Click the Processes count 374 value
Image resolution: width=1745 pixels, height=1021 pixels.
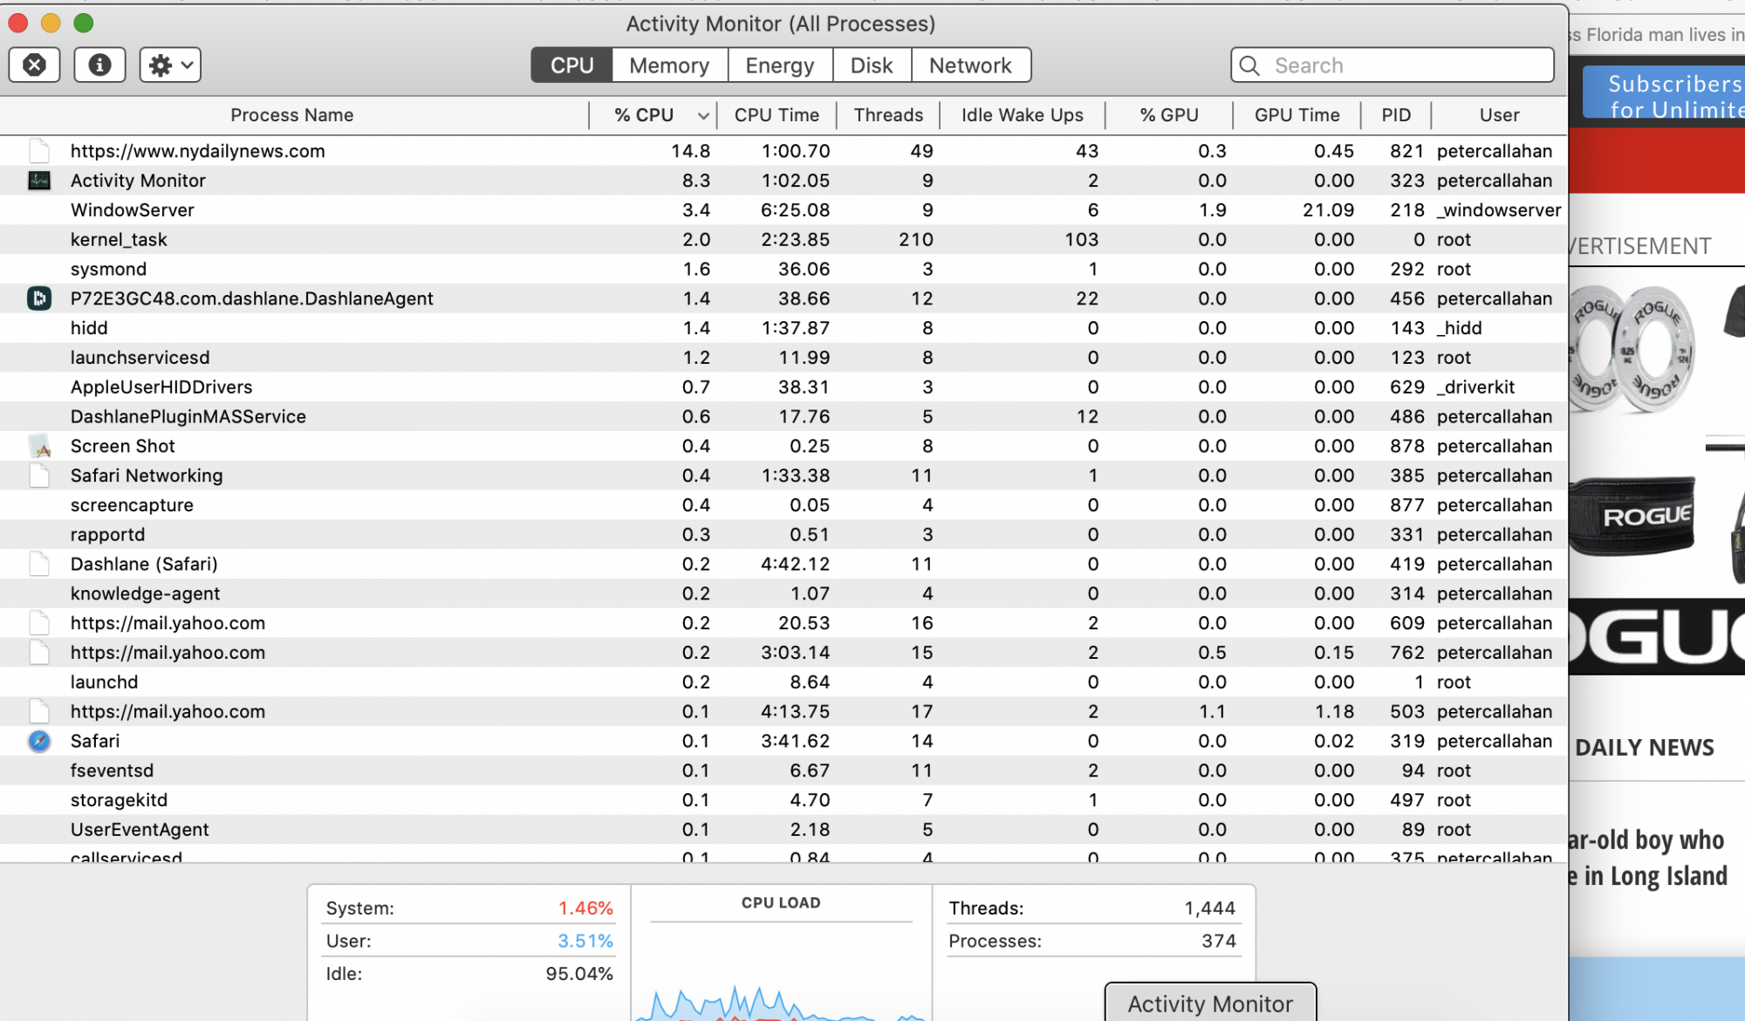tap(1219, 942)
